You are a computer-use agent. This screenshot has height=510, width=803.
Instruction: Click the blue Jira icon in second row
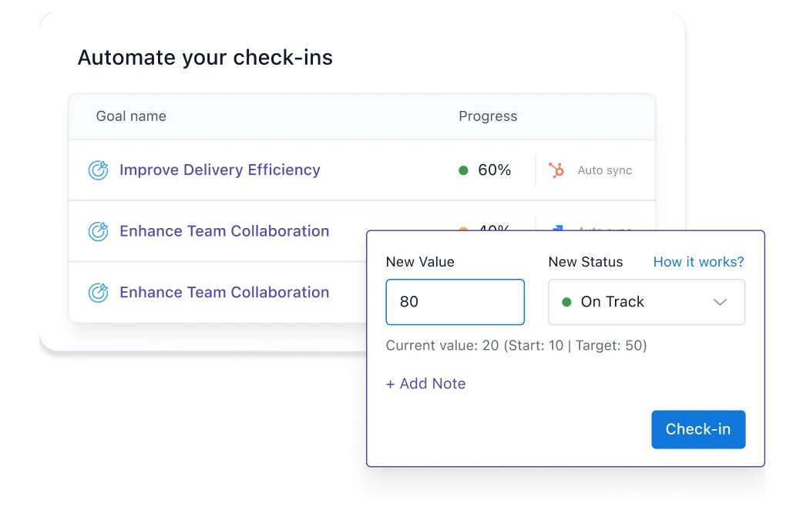556,229
